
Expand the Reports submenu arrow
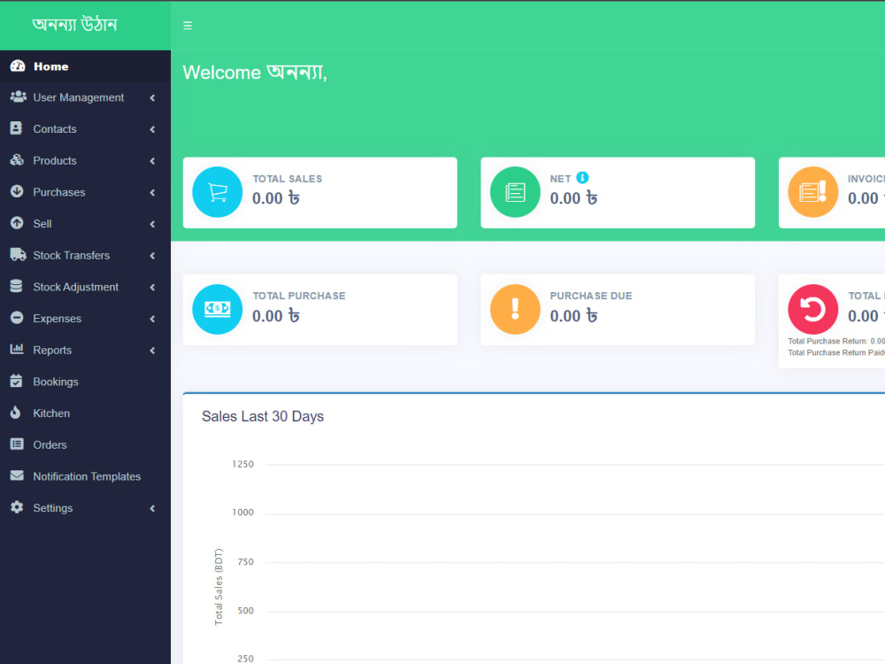pos(152,351)
